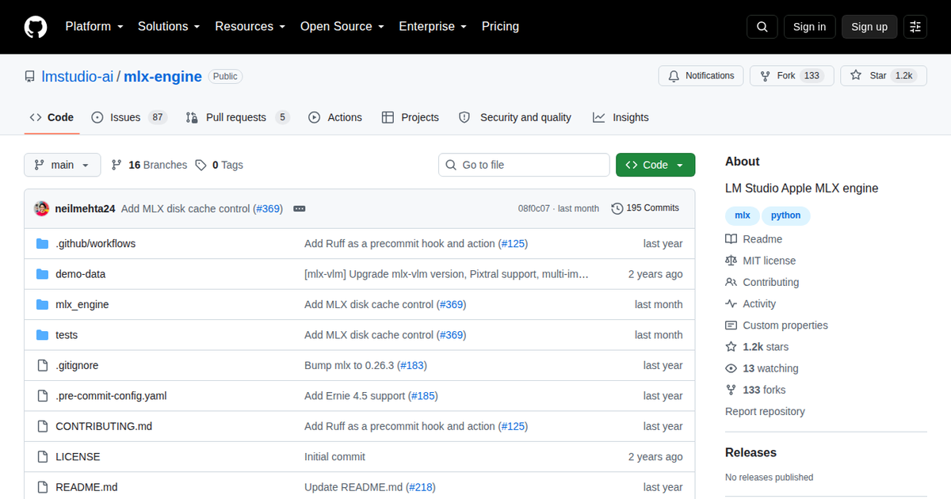Click neilmehta24's avatar image
This screenshot has width=951, height=499.
(x=42, y=208)
